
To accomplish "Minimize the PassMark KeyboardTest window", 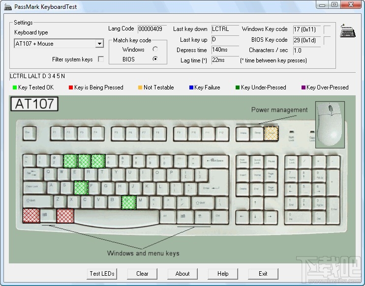I will tap(322, 4).
